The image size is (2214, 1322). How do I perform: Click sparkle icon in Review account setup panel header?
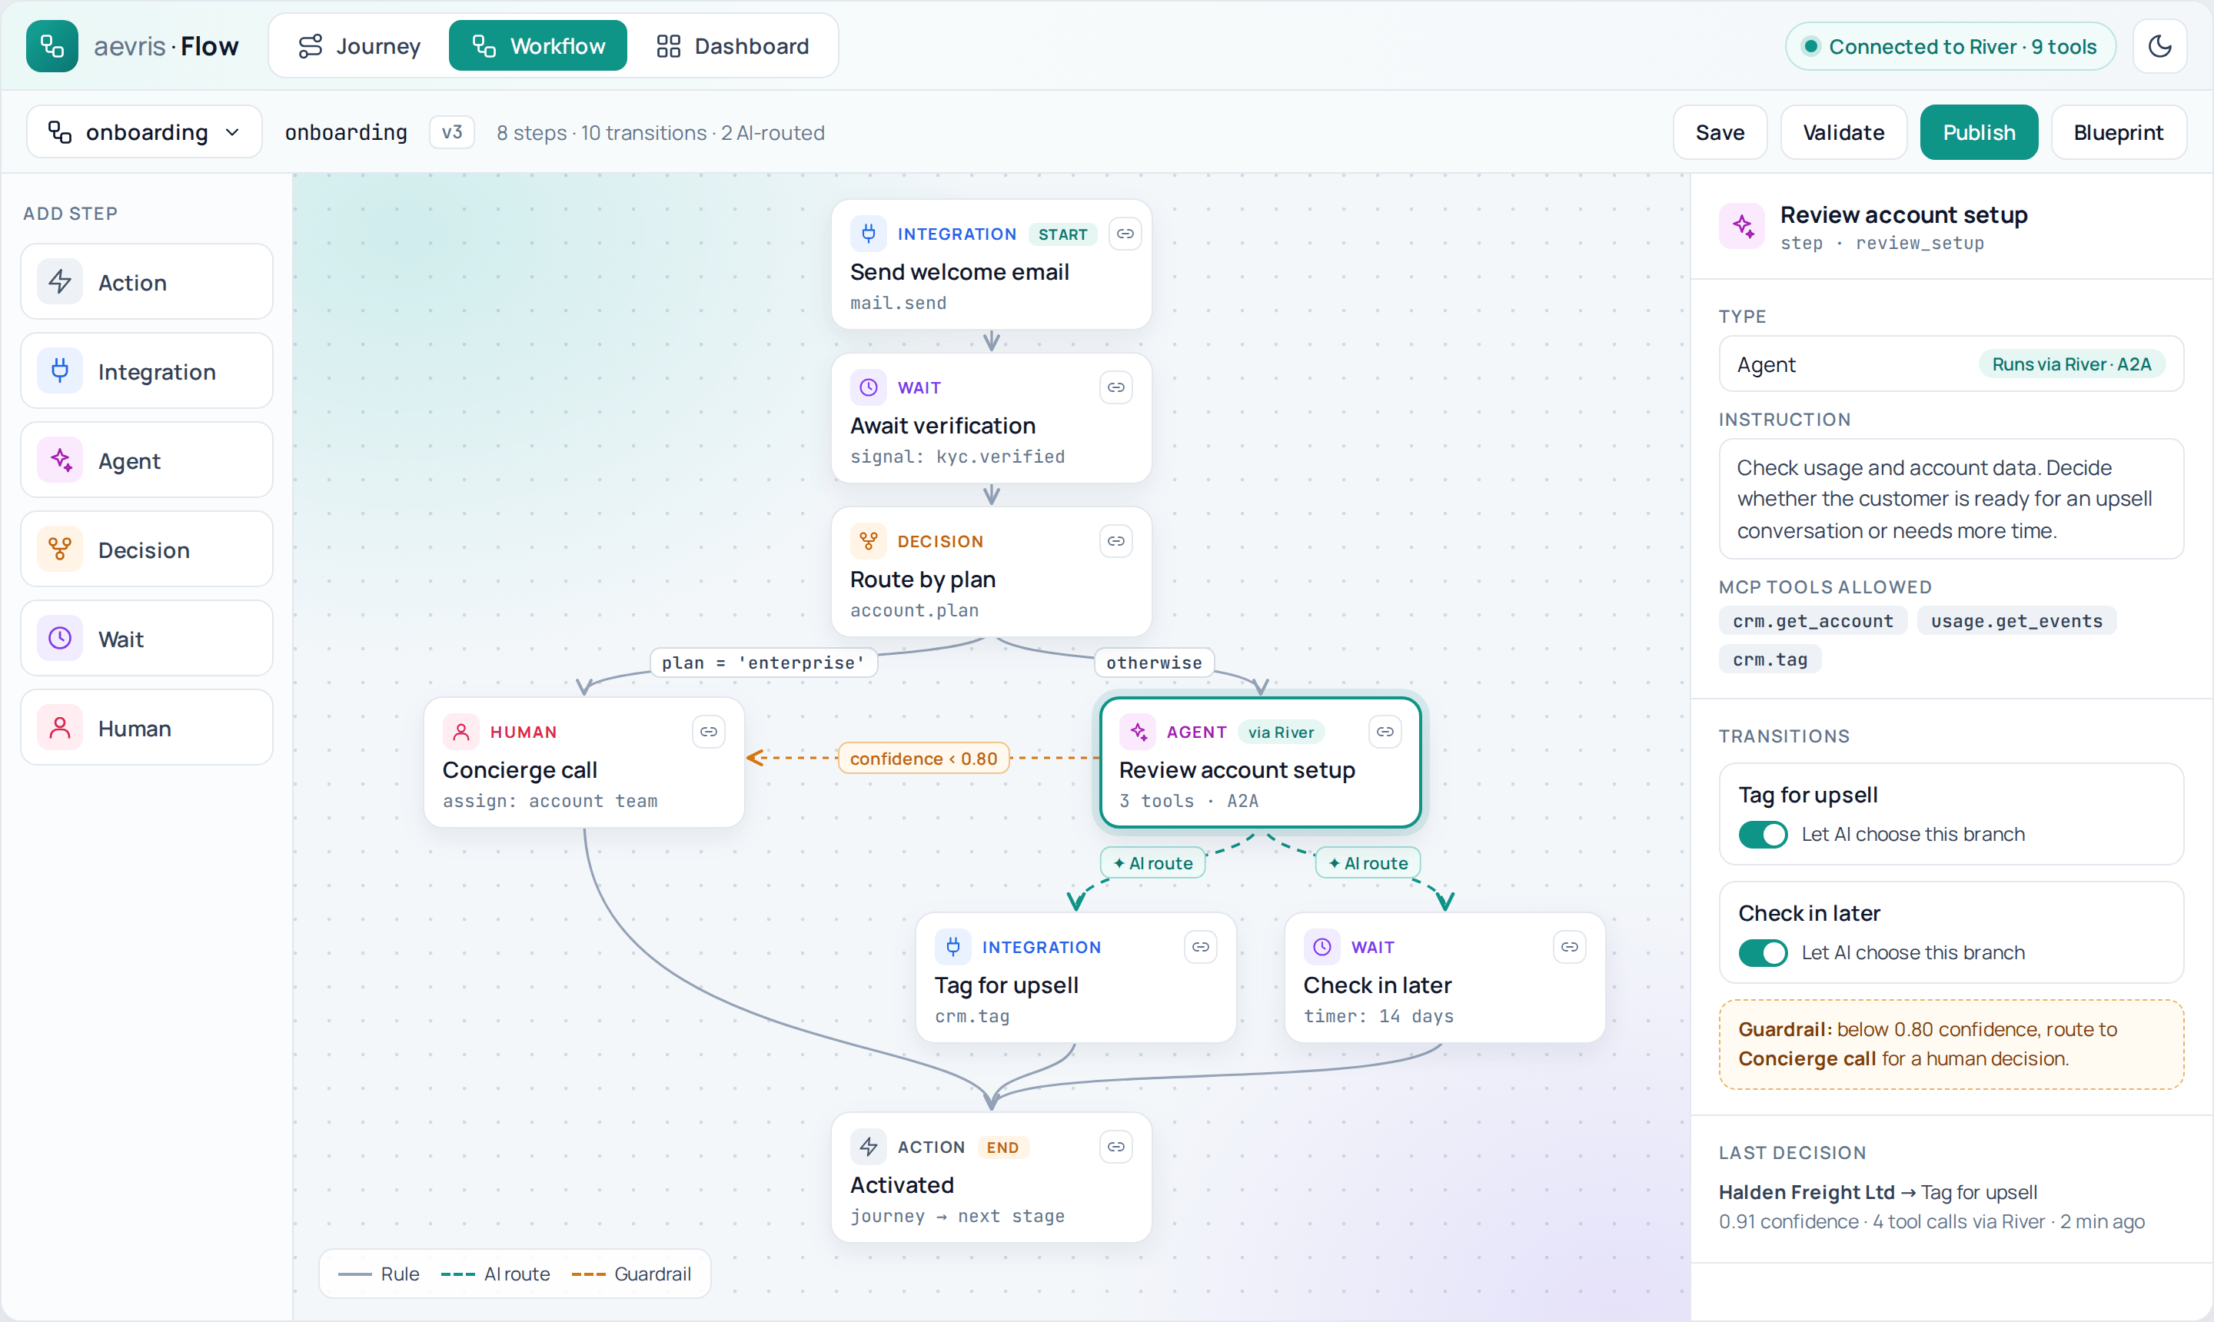1742,226
